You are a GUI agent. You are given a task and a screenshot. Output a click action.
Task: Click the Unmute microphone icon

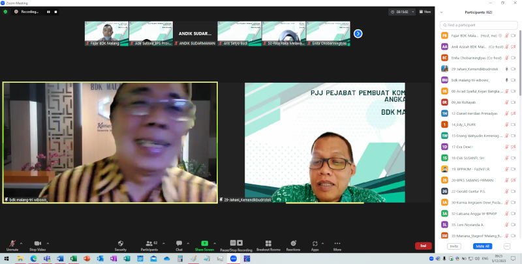pos(12,242)
